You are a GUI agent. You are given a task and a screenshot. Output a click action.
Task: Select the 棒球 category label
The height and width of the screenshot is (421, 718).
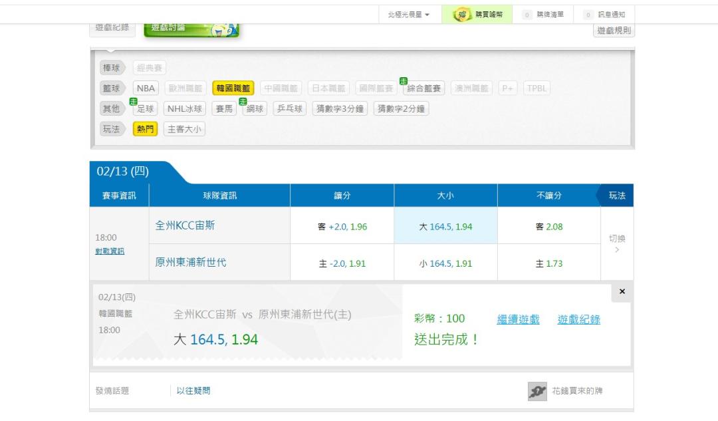pyautogui.click(x=111, y=68)
